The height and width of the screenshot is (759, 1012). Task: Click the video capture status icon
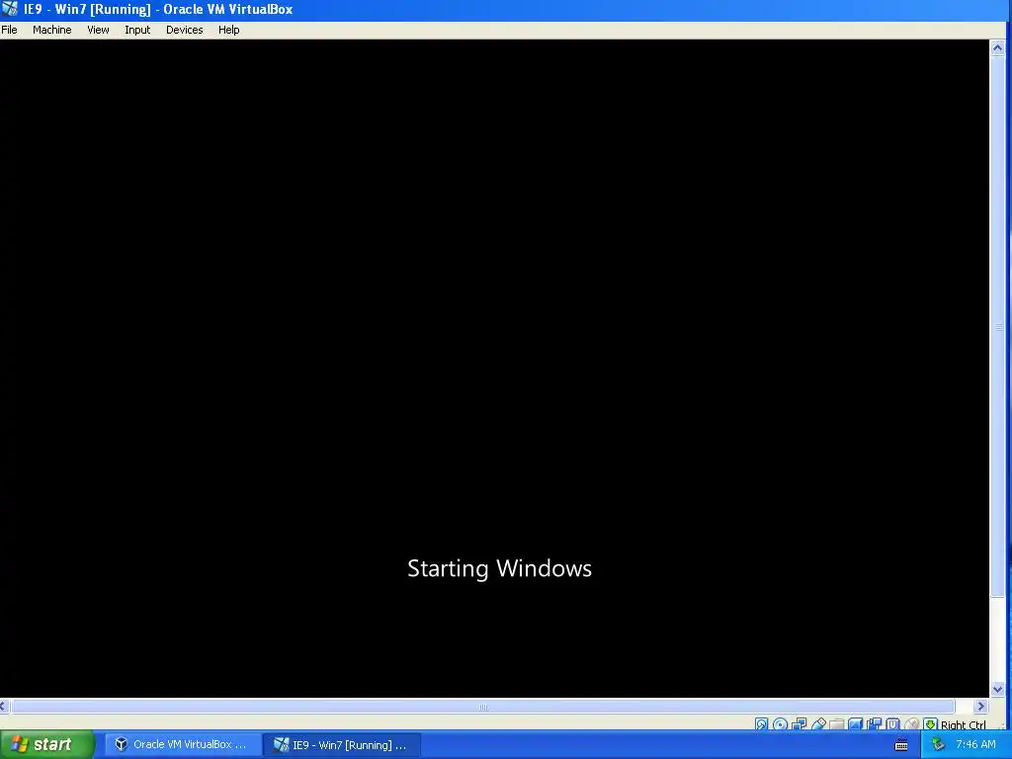point(875,724)
